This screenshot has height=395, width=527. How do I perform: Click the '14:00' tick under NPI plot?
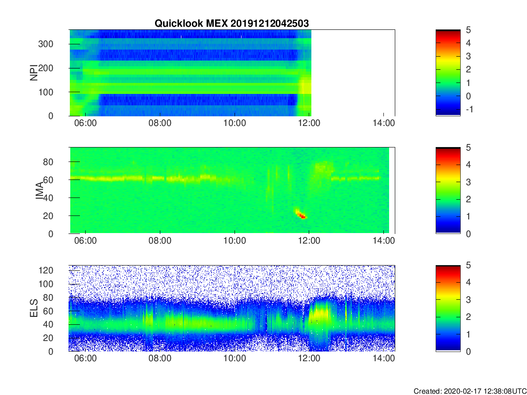coord(384,123)
